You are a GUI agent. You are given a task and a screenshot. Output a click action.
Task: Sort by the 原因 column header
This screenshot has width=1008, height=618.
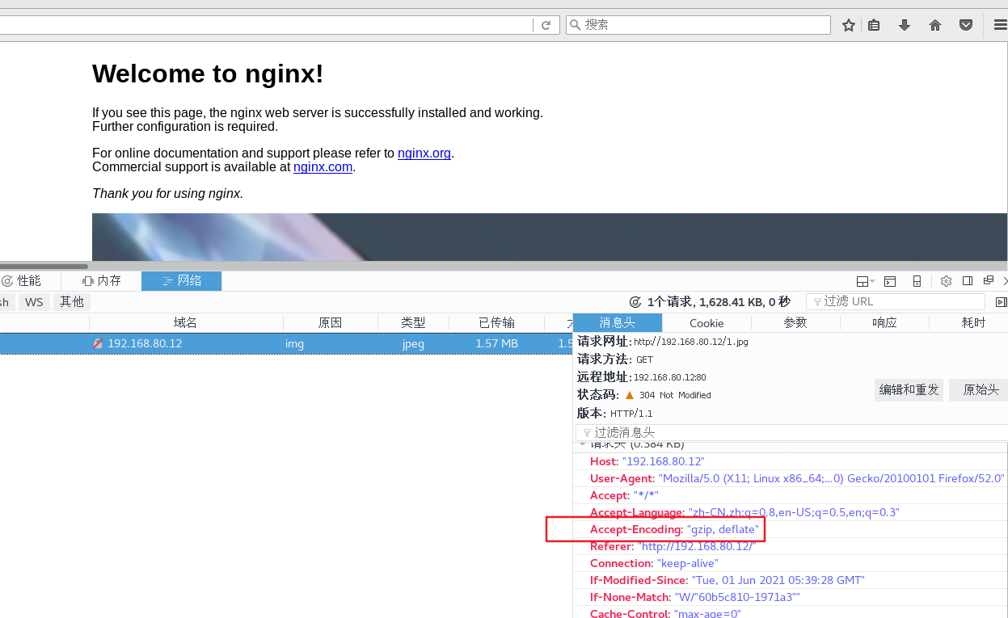[x=331, y=322]
